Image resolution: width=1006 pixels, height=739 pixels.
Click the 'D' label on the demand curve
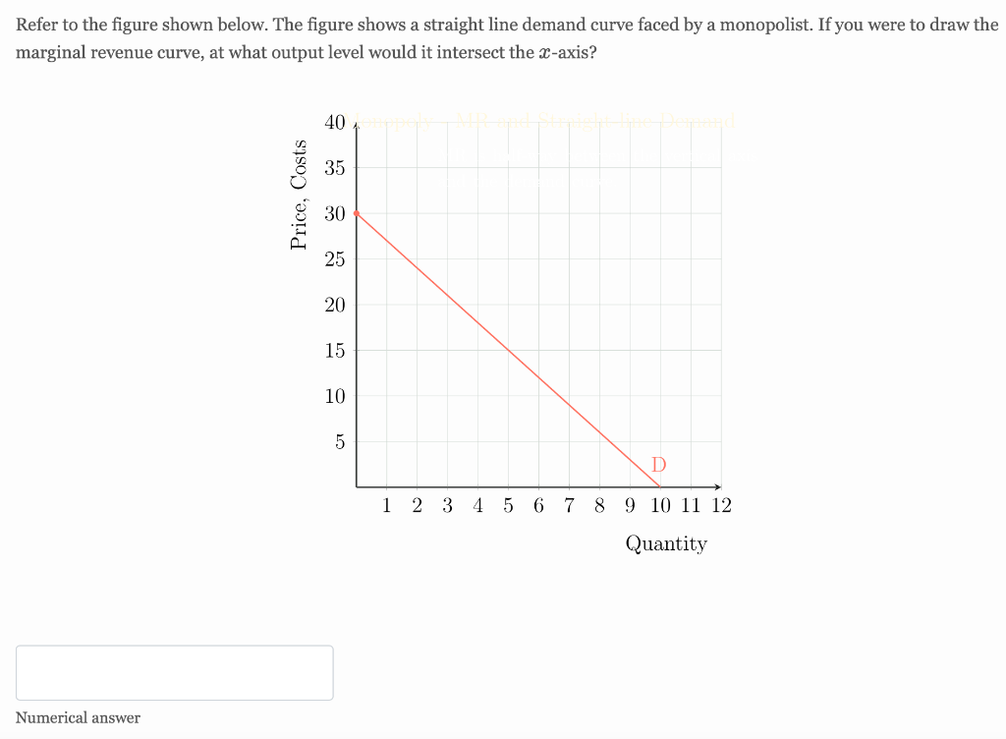[x=657, y=466]
